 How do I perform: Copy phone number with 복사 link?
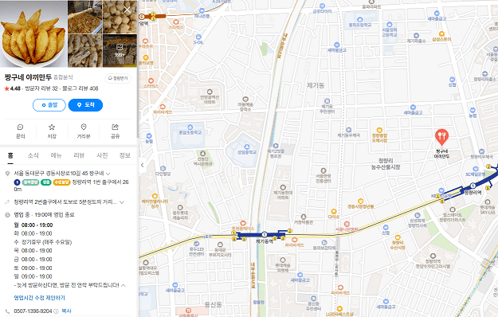66,311
